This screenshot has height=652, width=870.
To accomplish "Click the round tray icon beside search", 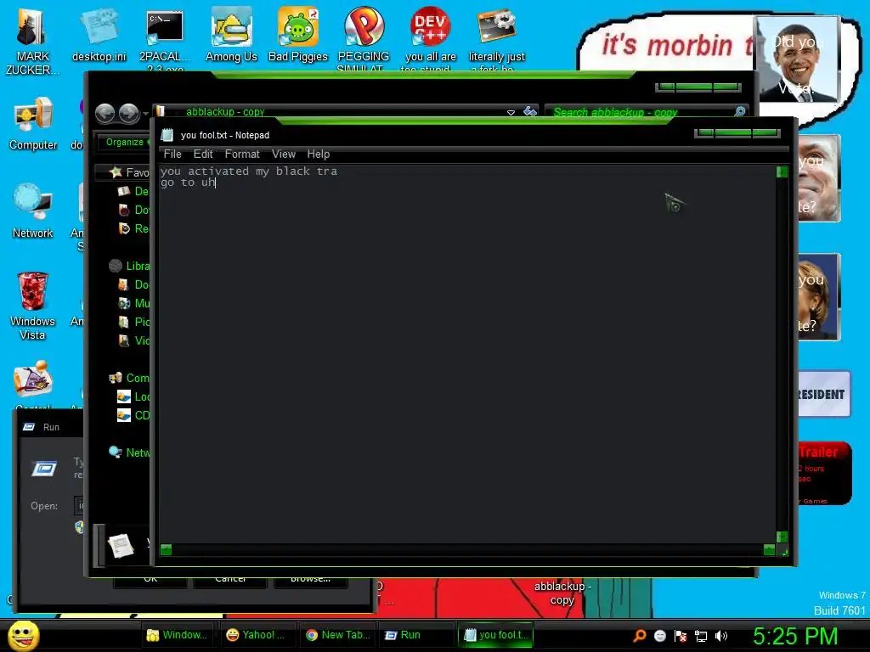I will [659, 636].
